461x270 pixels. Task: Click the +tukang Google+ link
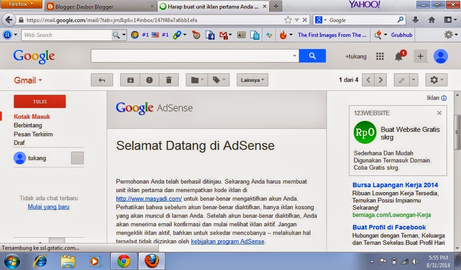[356, 56]
